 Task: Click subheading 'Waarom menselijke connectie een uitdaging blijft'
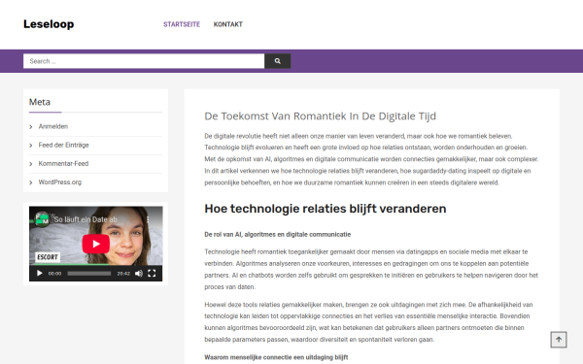pos(276,357)
